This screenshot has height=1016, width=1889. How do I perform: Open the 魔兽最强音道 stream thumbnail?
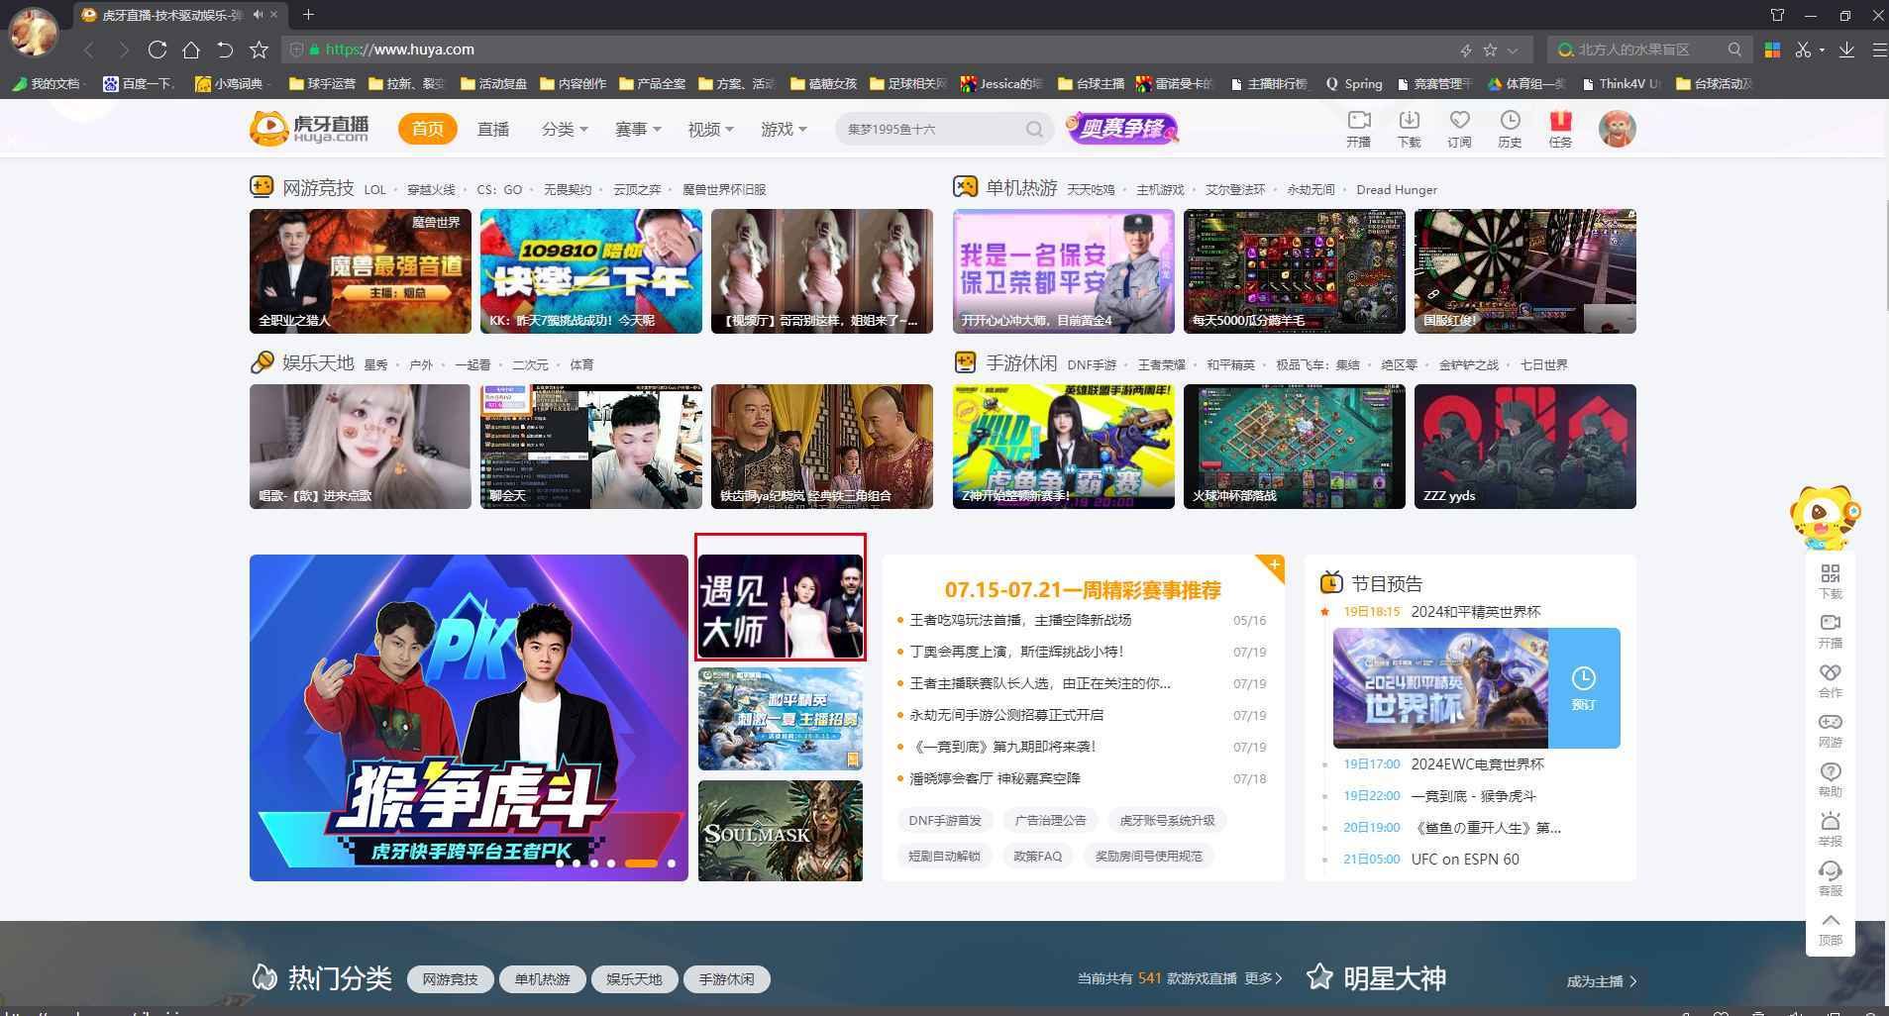361,271
